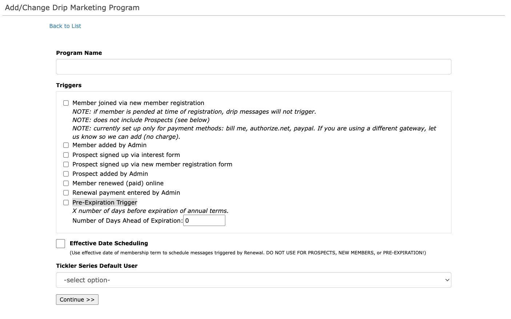Screen dimensions: 511x319
Task: Enable the Pre-Expiration Trigger
Action: 66,202
